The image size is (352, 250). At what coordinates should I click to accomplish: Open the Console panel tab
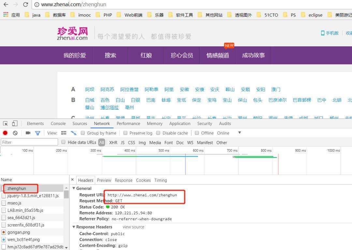[58, 123]
